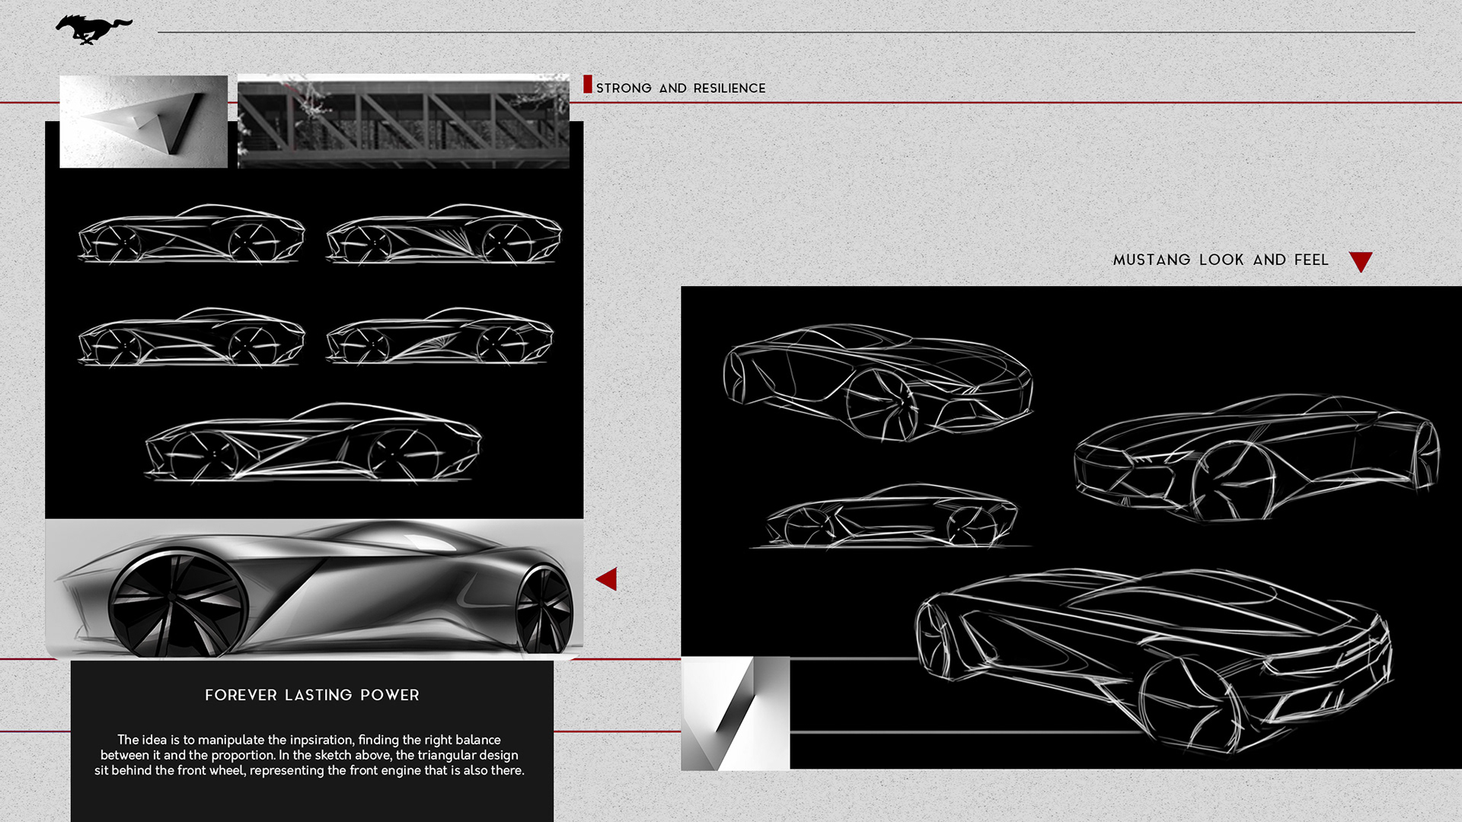This screenshot has width=1462, height=822.
Task: Expand the STRONG AND RESILIENCE section
Action: 682,87
